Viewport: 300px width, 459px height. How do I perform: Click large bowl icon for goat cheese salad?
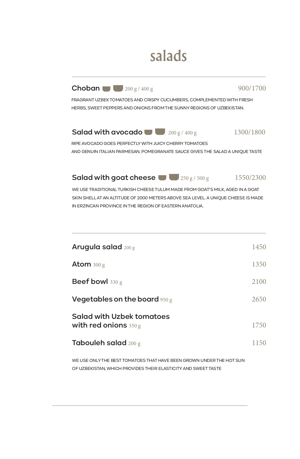(x=174, y=177)
